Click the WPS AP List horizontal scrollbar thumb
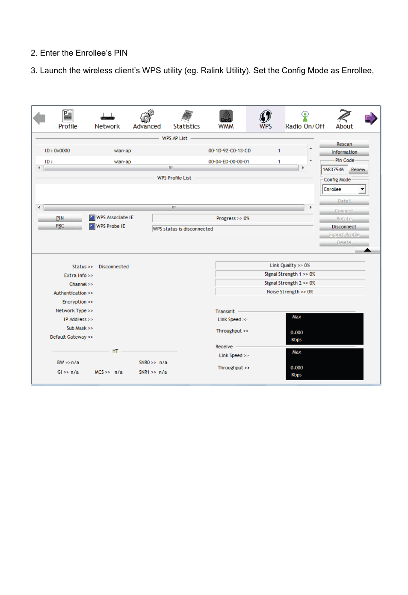 pyautogui.click(x=171, y=168)
